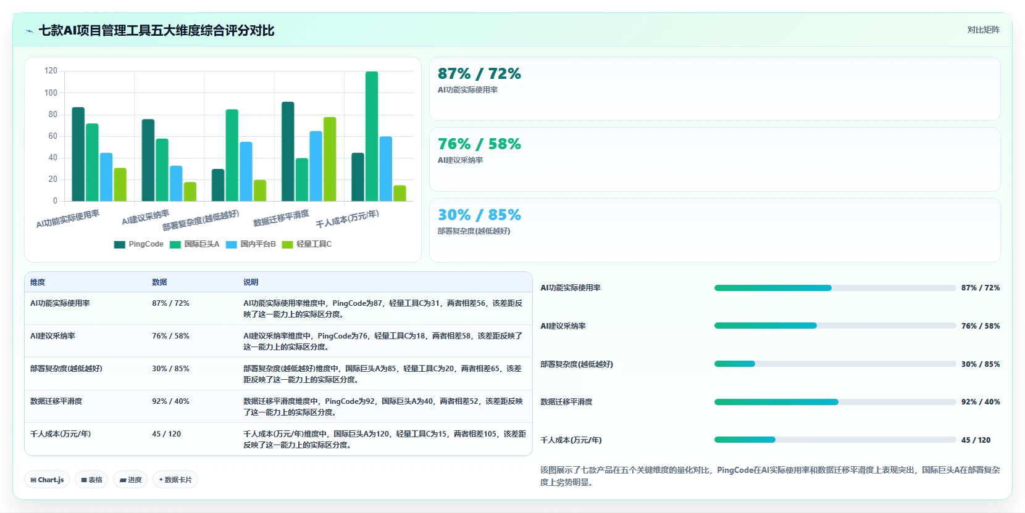Select table cell 数据迁移平滑度
This screenshot has width=1025, height=513.
click(x=56, y=401)
